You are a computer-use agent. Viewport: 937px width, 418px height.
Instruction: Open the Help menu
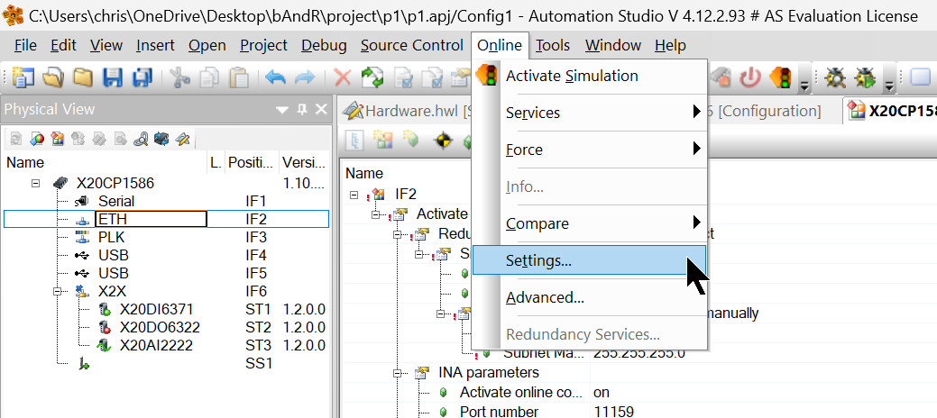point(670,45)
